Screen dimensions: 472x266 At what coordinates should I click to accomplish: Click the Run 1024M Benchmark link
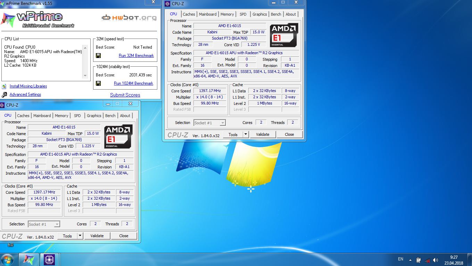coord(133,83)
